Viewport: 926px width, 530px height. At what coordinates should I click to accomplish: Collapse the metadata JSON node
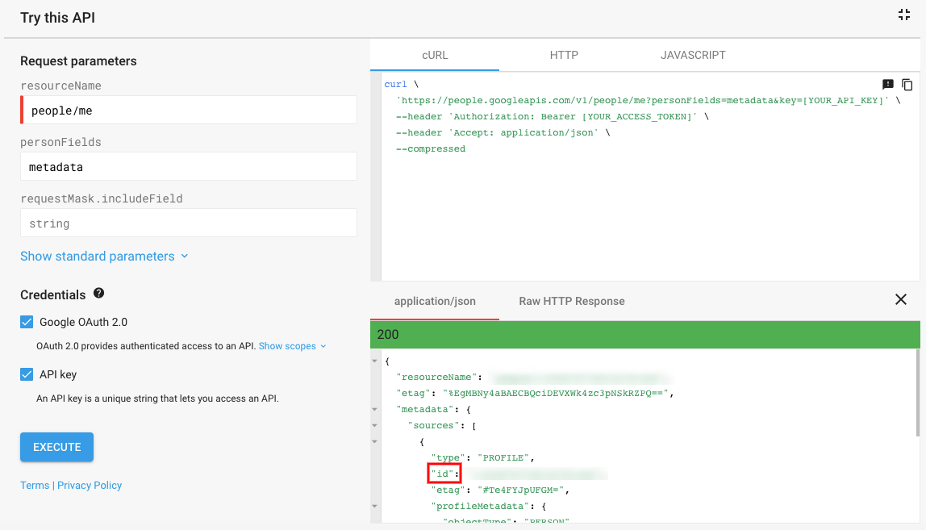(374, 410)
